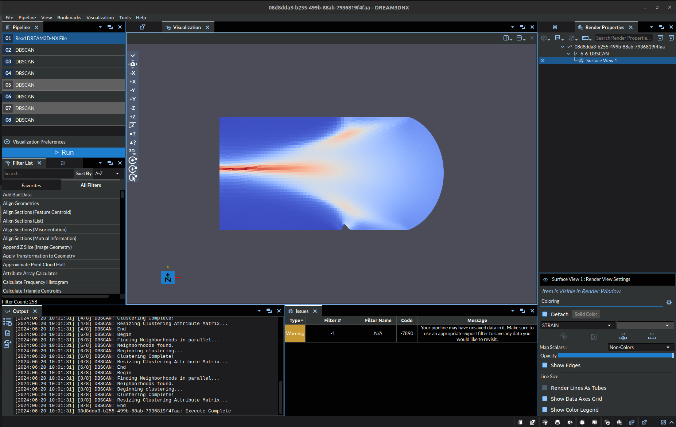The image size is (676, 427).
Task: Open the Tools menu
Action: (125, 17)
